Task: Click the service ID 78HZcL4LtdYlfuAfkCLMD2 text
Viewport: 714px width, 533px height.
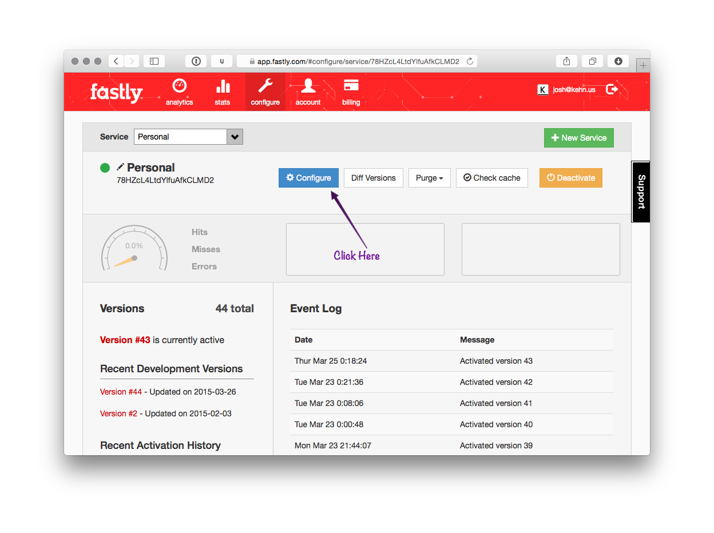Action: pos(165,180)
